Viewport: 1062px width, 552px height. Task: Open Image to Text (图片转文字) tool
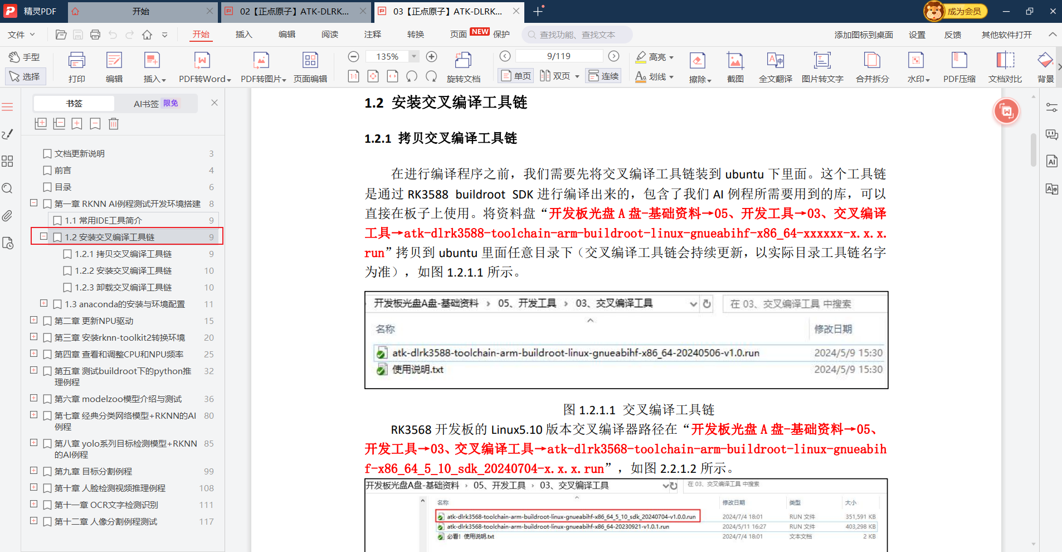[822, 67]
